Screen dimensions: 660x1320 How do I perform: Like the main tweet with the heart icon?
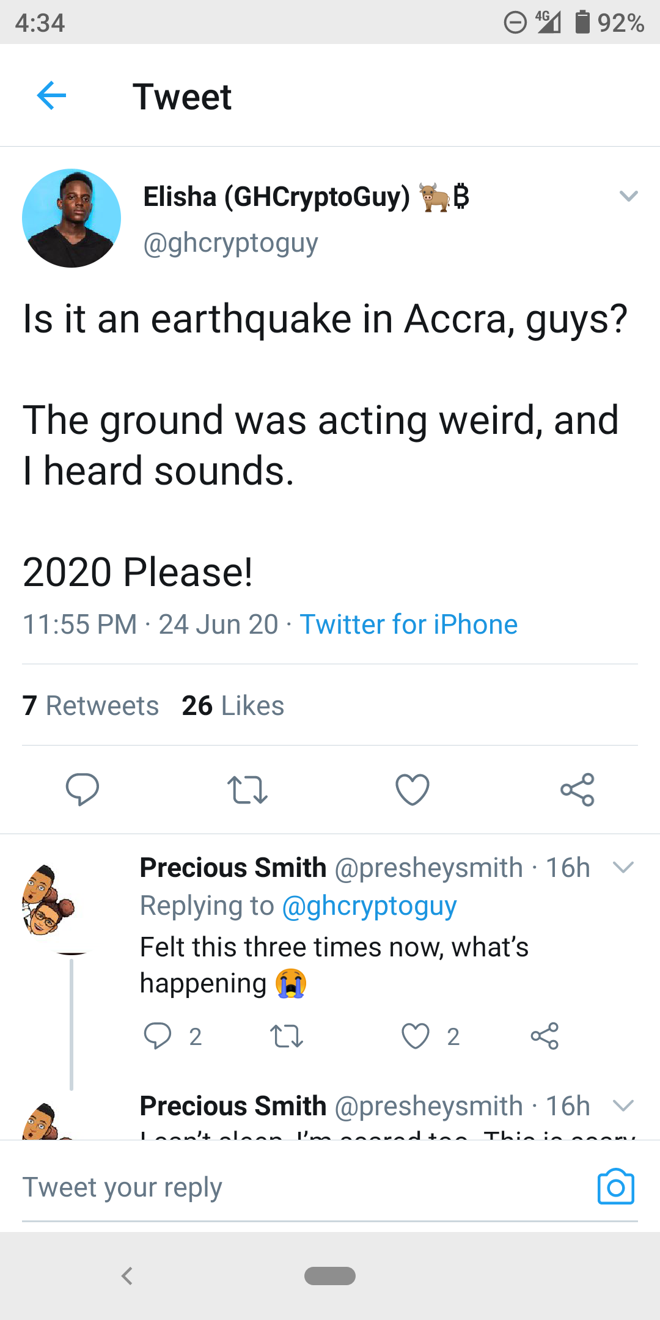413,790
